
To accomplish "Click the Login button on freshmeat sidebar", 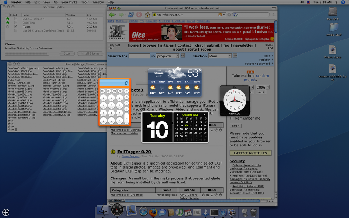I will click(236, 126).
